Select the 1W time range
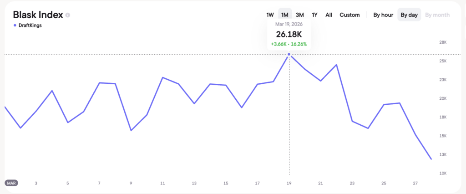 (x=270, y=15)
